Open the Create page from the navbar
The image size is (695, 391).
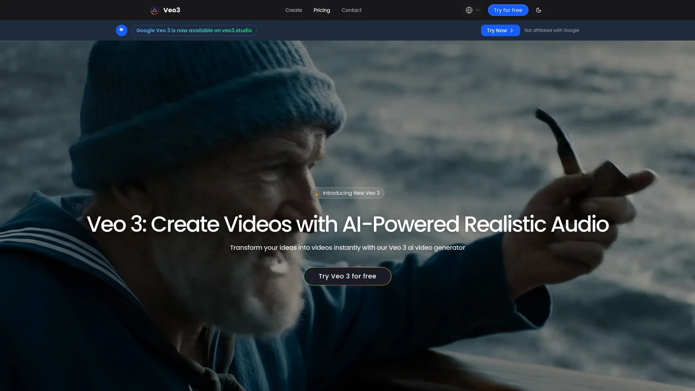click(x=293, y=10)
